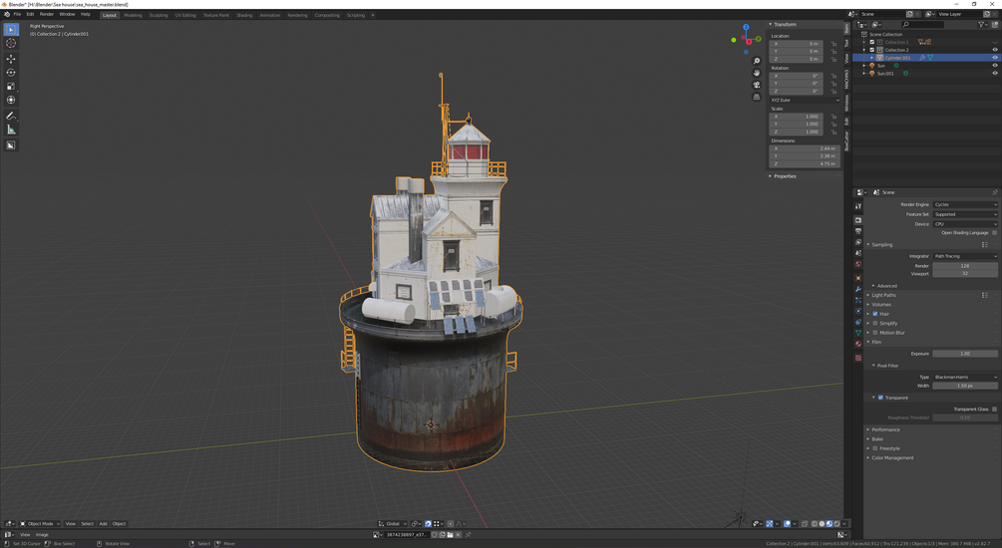This screenshot has height=548, width=1002.
Task: Enable the Motion Blur checkbox
Action: coord(875,333)
